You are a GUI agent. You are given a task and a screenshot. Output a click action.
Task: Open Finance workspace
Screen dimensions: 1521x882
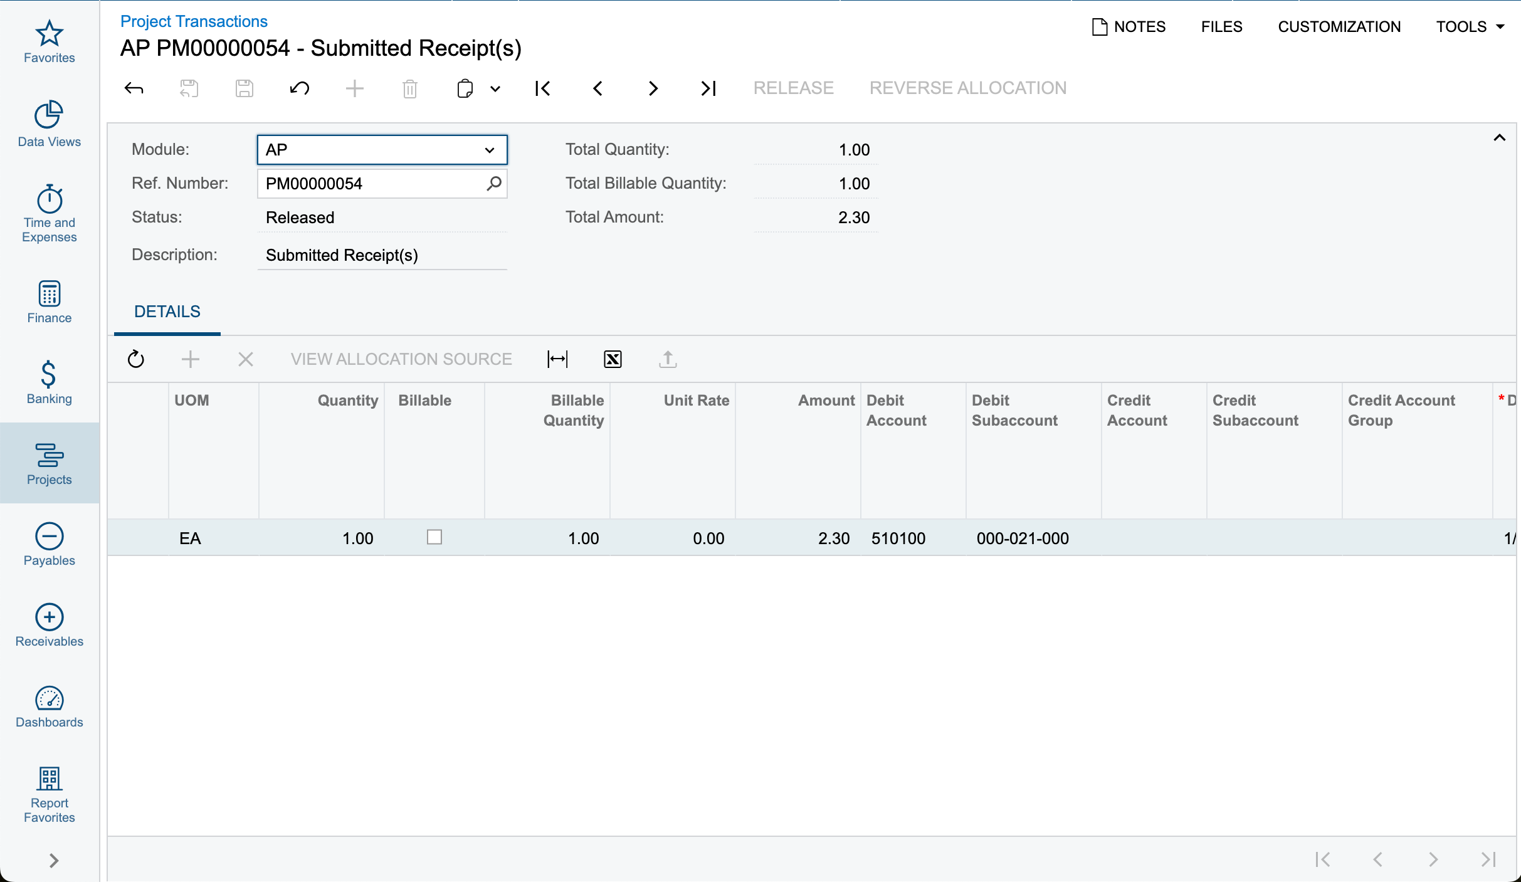coord(50,302)
